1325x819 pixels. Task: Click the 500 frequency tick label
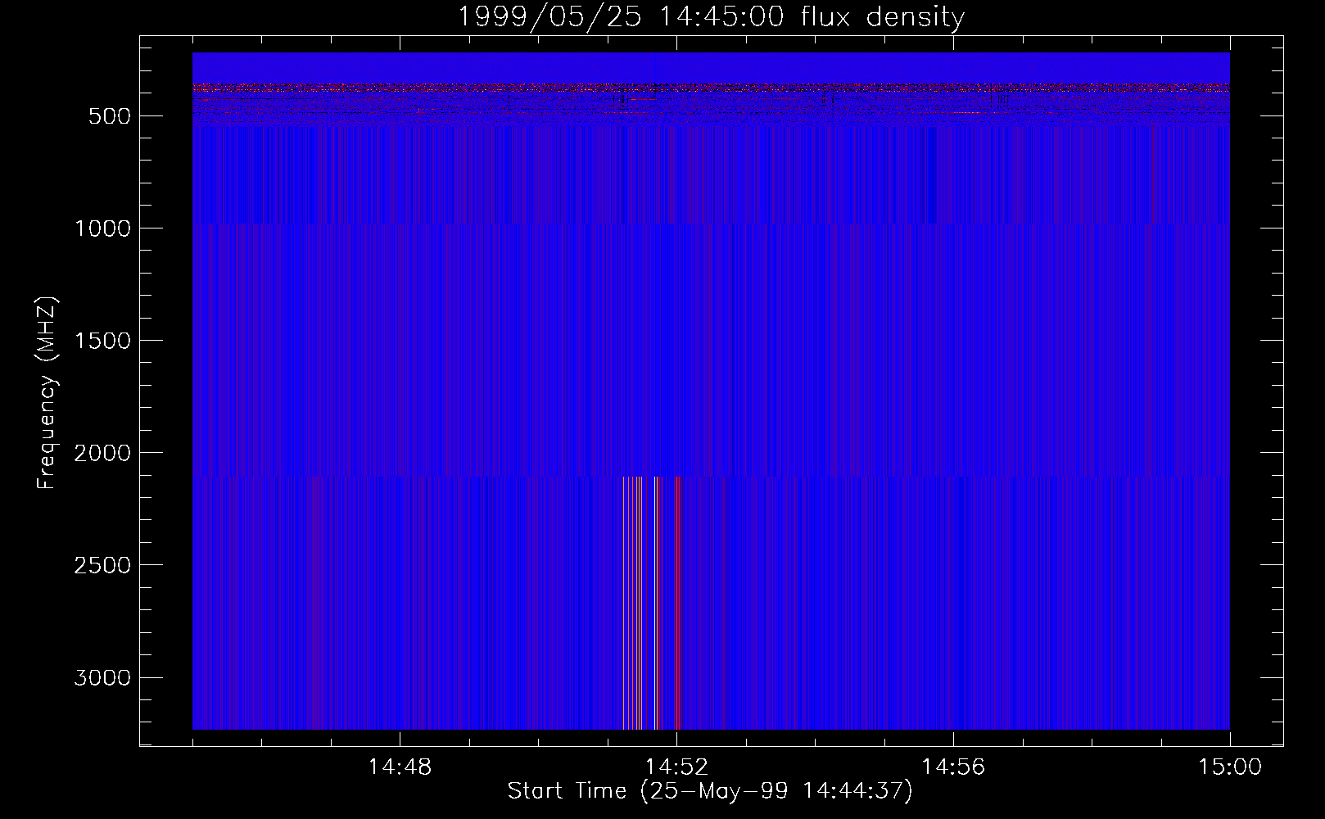111,116
